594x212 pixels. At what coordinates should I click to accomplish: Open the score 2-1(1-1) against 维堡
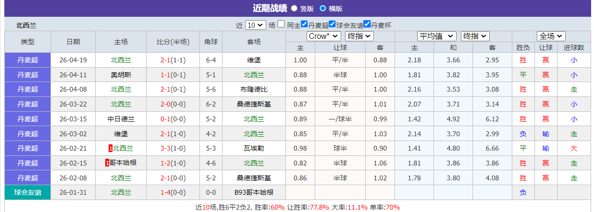pyautogui.click(x=173, y=60)
